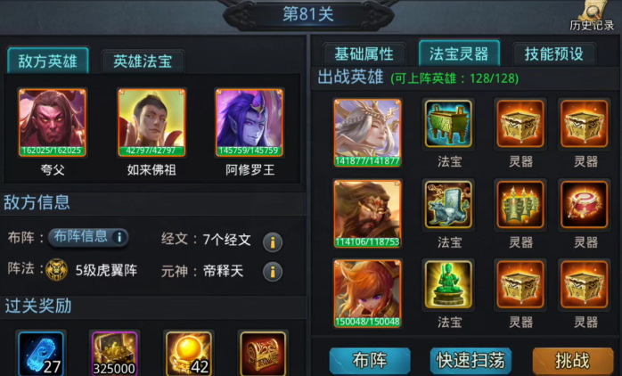Select the golden bells 灵器 icon
This screenshot has height=376, width=622.
[520, 205]
